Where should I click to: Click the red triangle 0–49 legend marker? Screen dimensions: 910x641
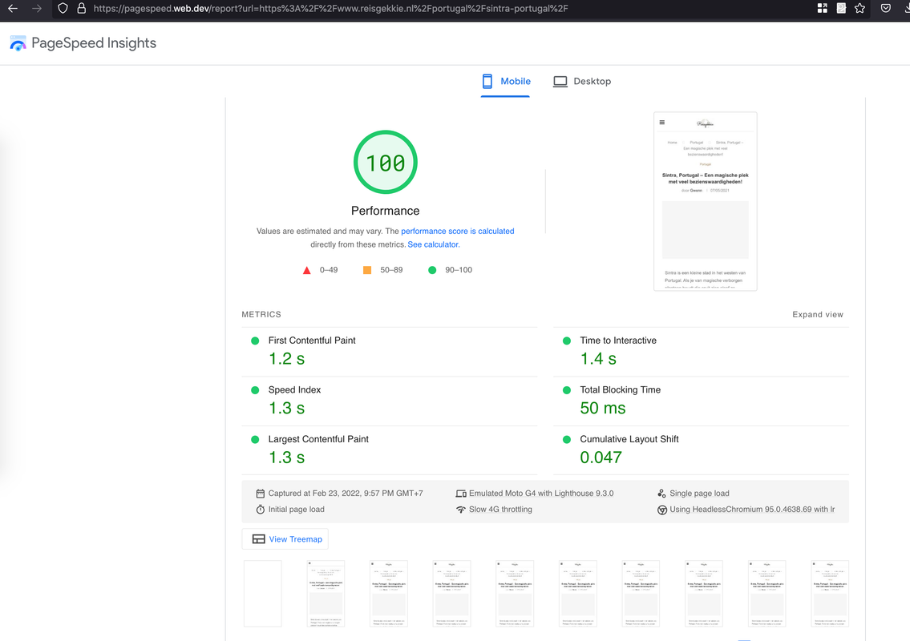pos(307,270)
